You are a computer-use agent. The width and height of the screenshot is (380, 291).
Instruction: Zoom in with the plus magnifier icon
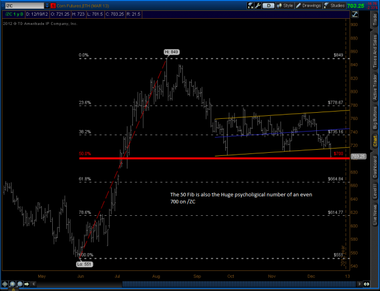tap(12, 284)
